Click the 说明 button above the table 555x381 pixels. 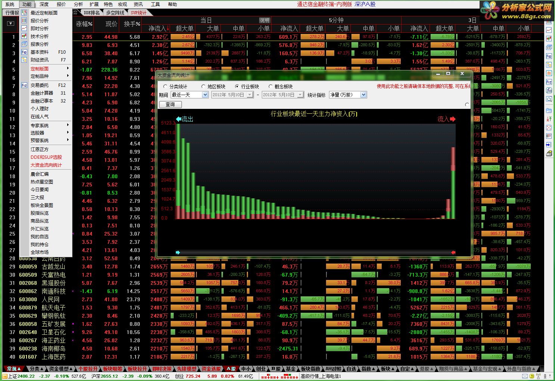coord(264,21)
